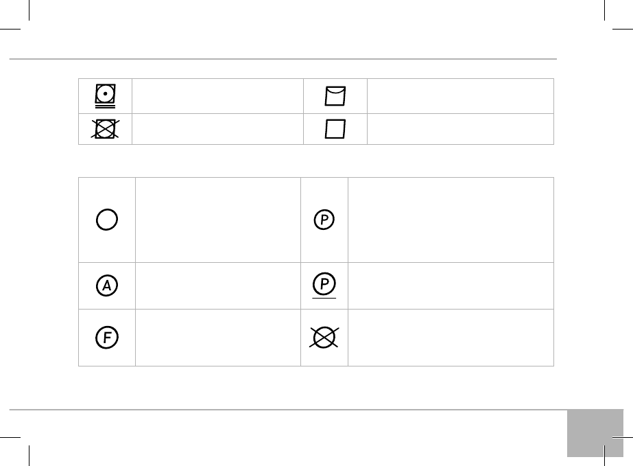Image resolution: width=633 pixels, height=466 pixels.
Task: Click the circled P symbol with underline
Action: 324,284
